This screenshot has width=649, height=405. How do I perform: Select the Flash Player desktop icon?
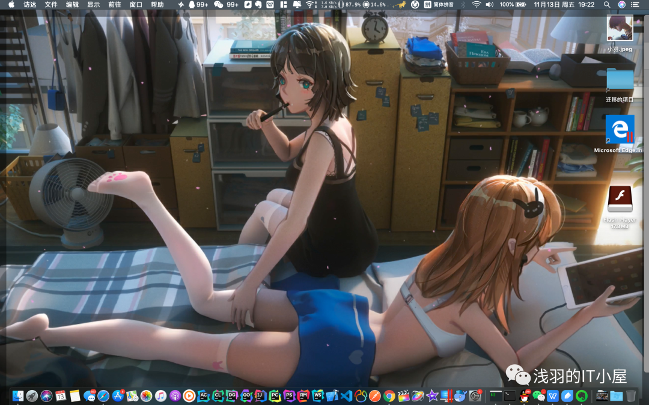click(x=620, y=207)
